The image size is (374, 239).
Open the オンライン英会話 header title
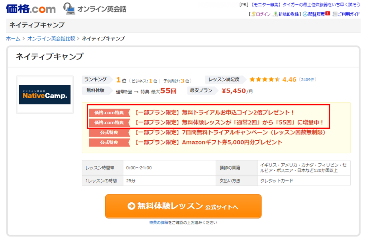click(102, 9)
